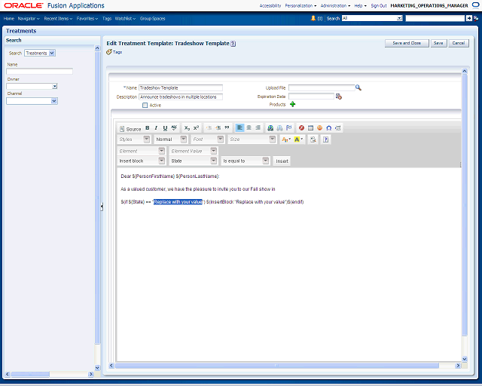This screenshot has width=482, height=386.
Task: Align text left
Action: tap(239, 127)
